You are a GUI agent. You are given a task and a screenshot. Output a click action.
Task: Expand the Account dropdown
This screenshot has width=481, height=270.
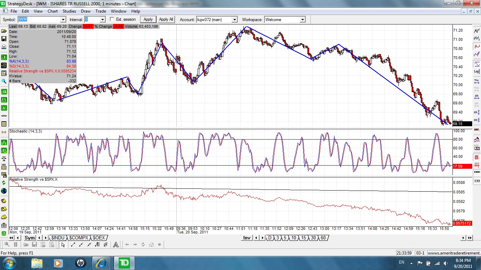235,20
